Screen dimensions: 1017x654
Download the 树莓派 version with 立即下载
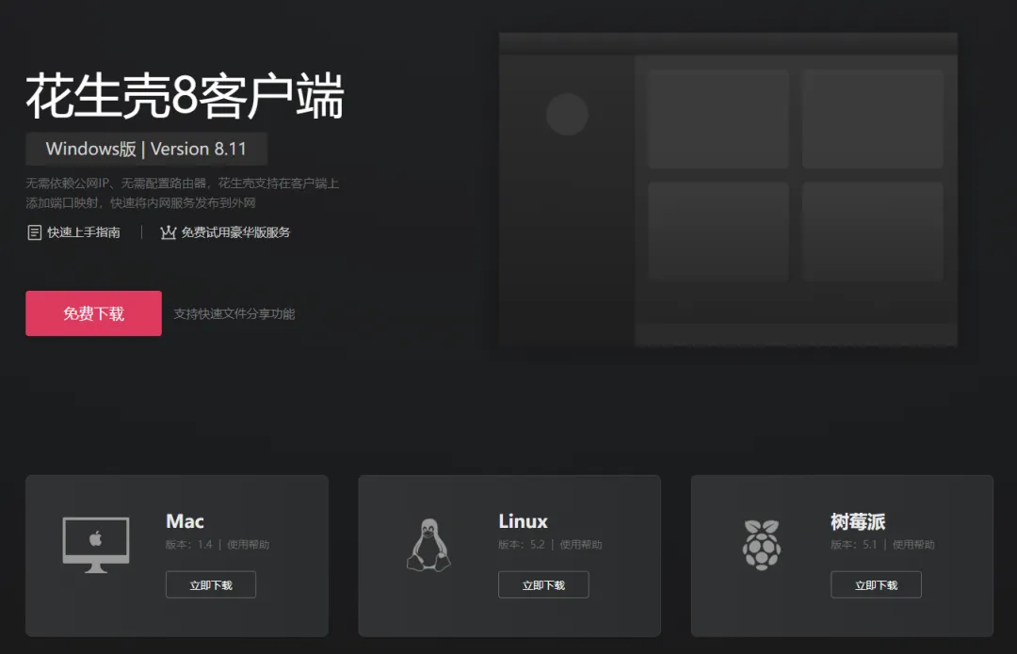pos(877,584)
